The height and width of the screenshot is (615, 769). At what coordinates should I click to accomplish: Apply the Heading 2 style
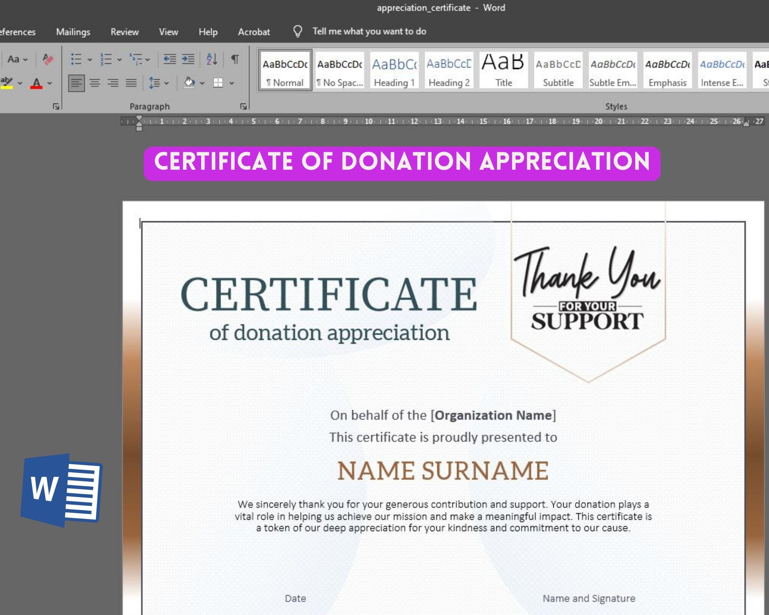449,70
